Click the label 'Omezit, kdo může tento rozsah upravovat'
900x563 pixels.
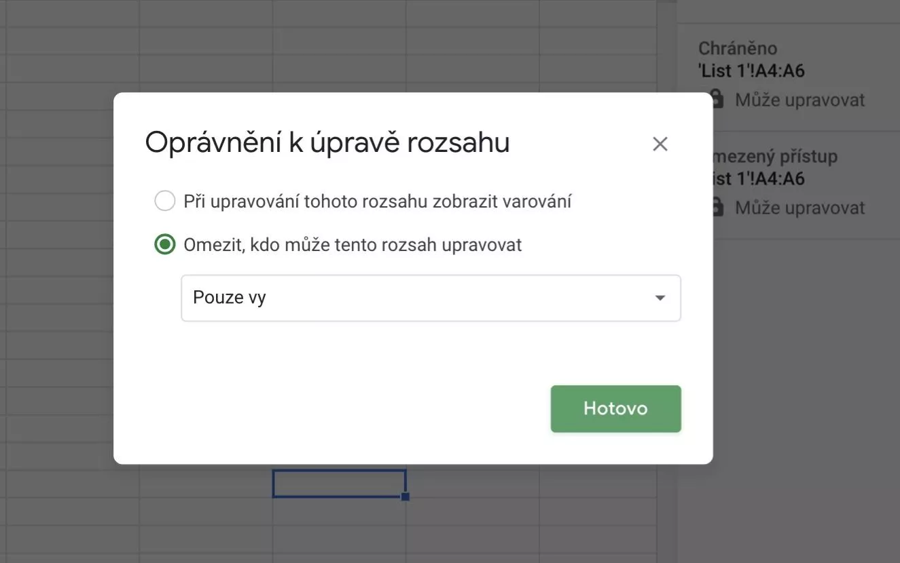353,245
